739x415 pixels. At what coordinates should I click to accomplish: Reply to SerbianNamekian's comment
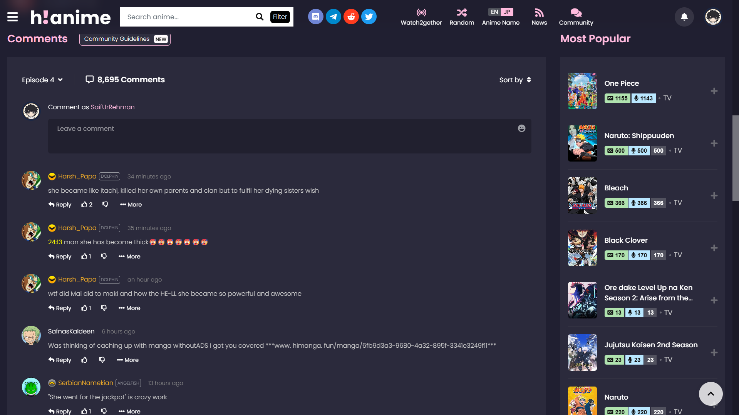60,411
